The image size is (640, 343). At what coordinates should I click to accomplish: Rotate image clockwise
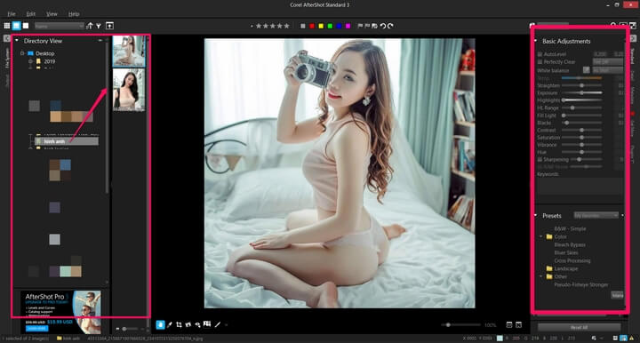point(390,26)
